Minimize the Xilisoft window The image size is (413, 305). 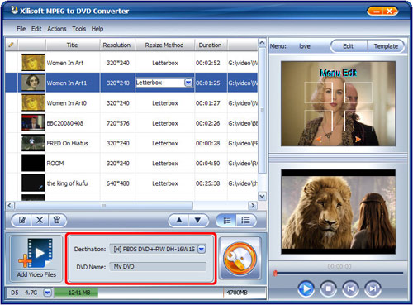[375, 11]
